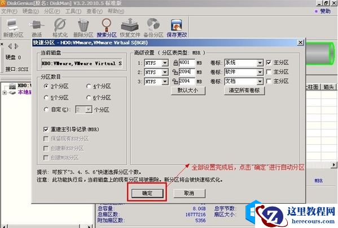Toggle lock icon for partition 3 size
Viewport: 338px width, 228px height.
pos(175,81)
